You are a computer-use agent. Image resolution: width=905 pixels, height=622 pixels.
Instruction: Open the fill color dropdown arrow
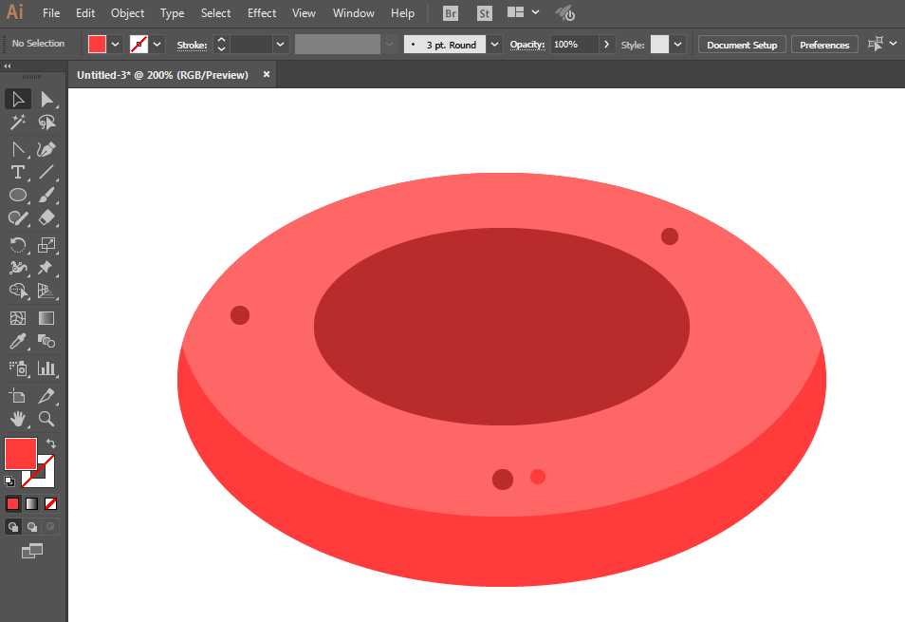pos(116,45)
